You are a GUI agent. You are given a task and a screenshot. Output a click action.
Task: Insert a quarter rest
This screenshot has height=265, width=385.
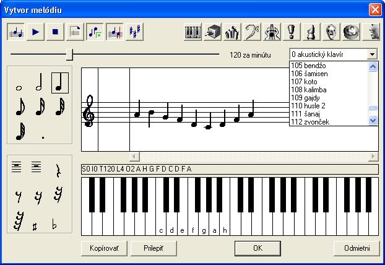58,171
